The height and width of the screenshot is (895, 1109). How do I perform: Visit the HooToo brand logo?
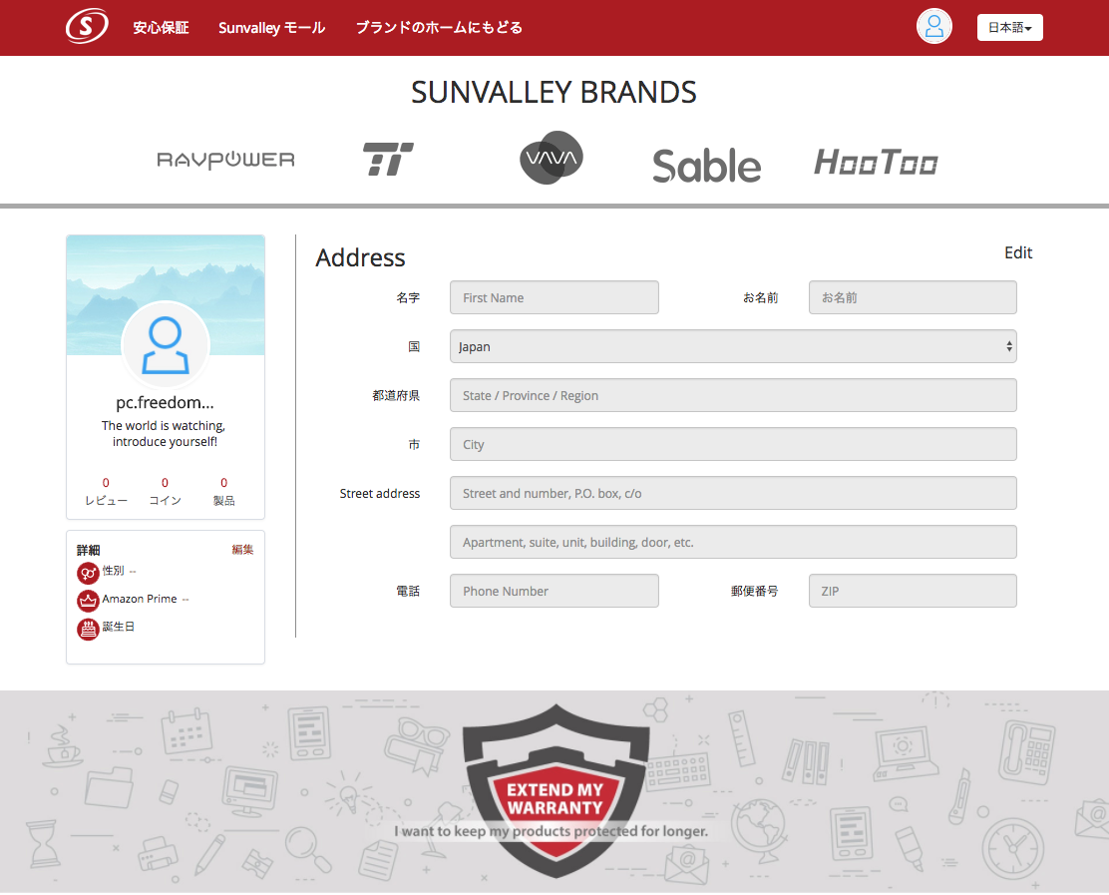click(x=876, y=162)
